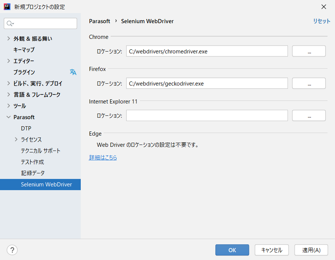The height and width of the screenshot is (260, 335).
Task: Click the settings search field
Action: click(40, 24)
